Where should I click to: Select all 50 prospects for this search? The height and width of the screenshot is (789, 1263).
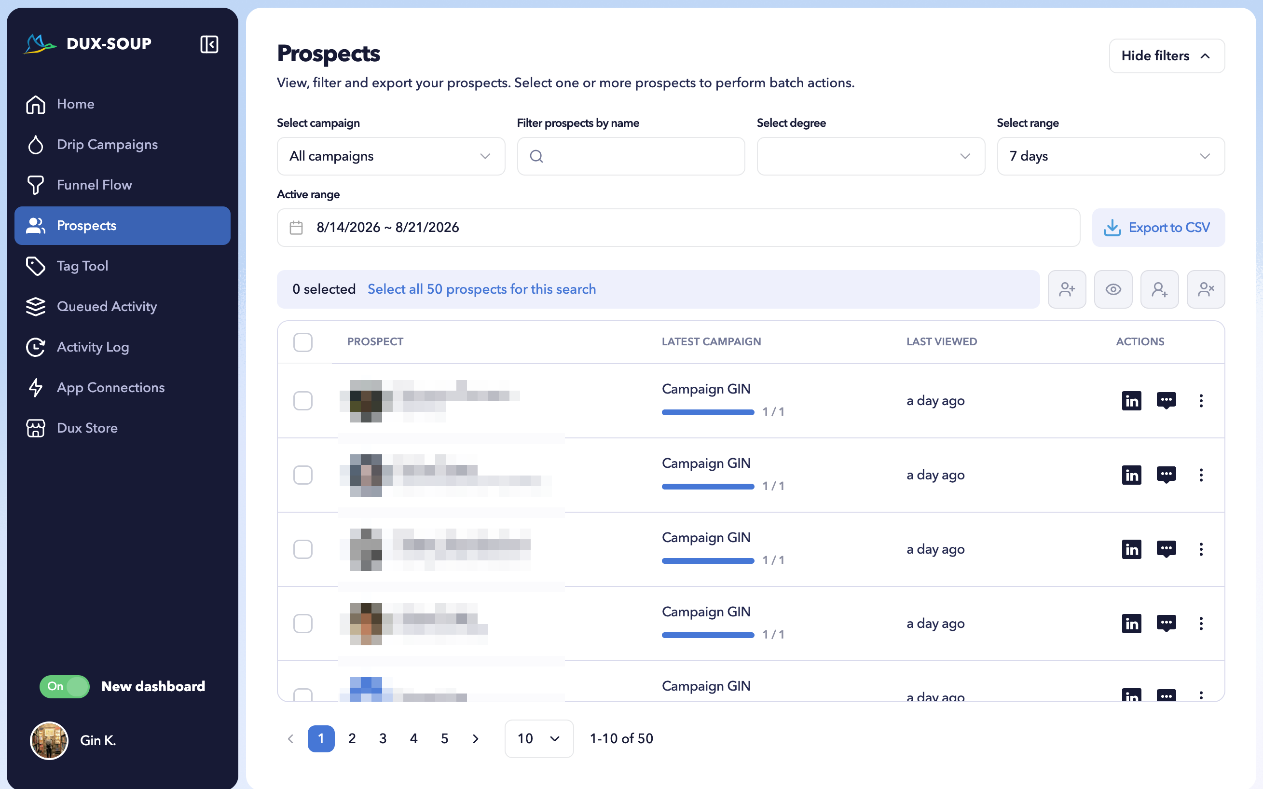click(481, 289)
